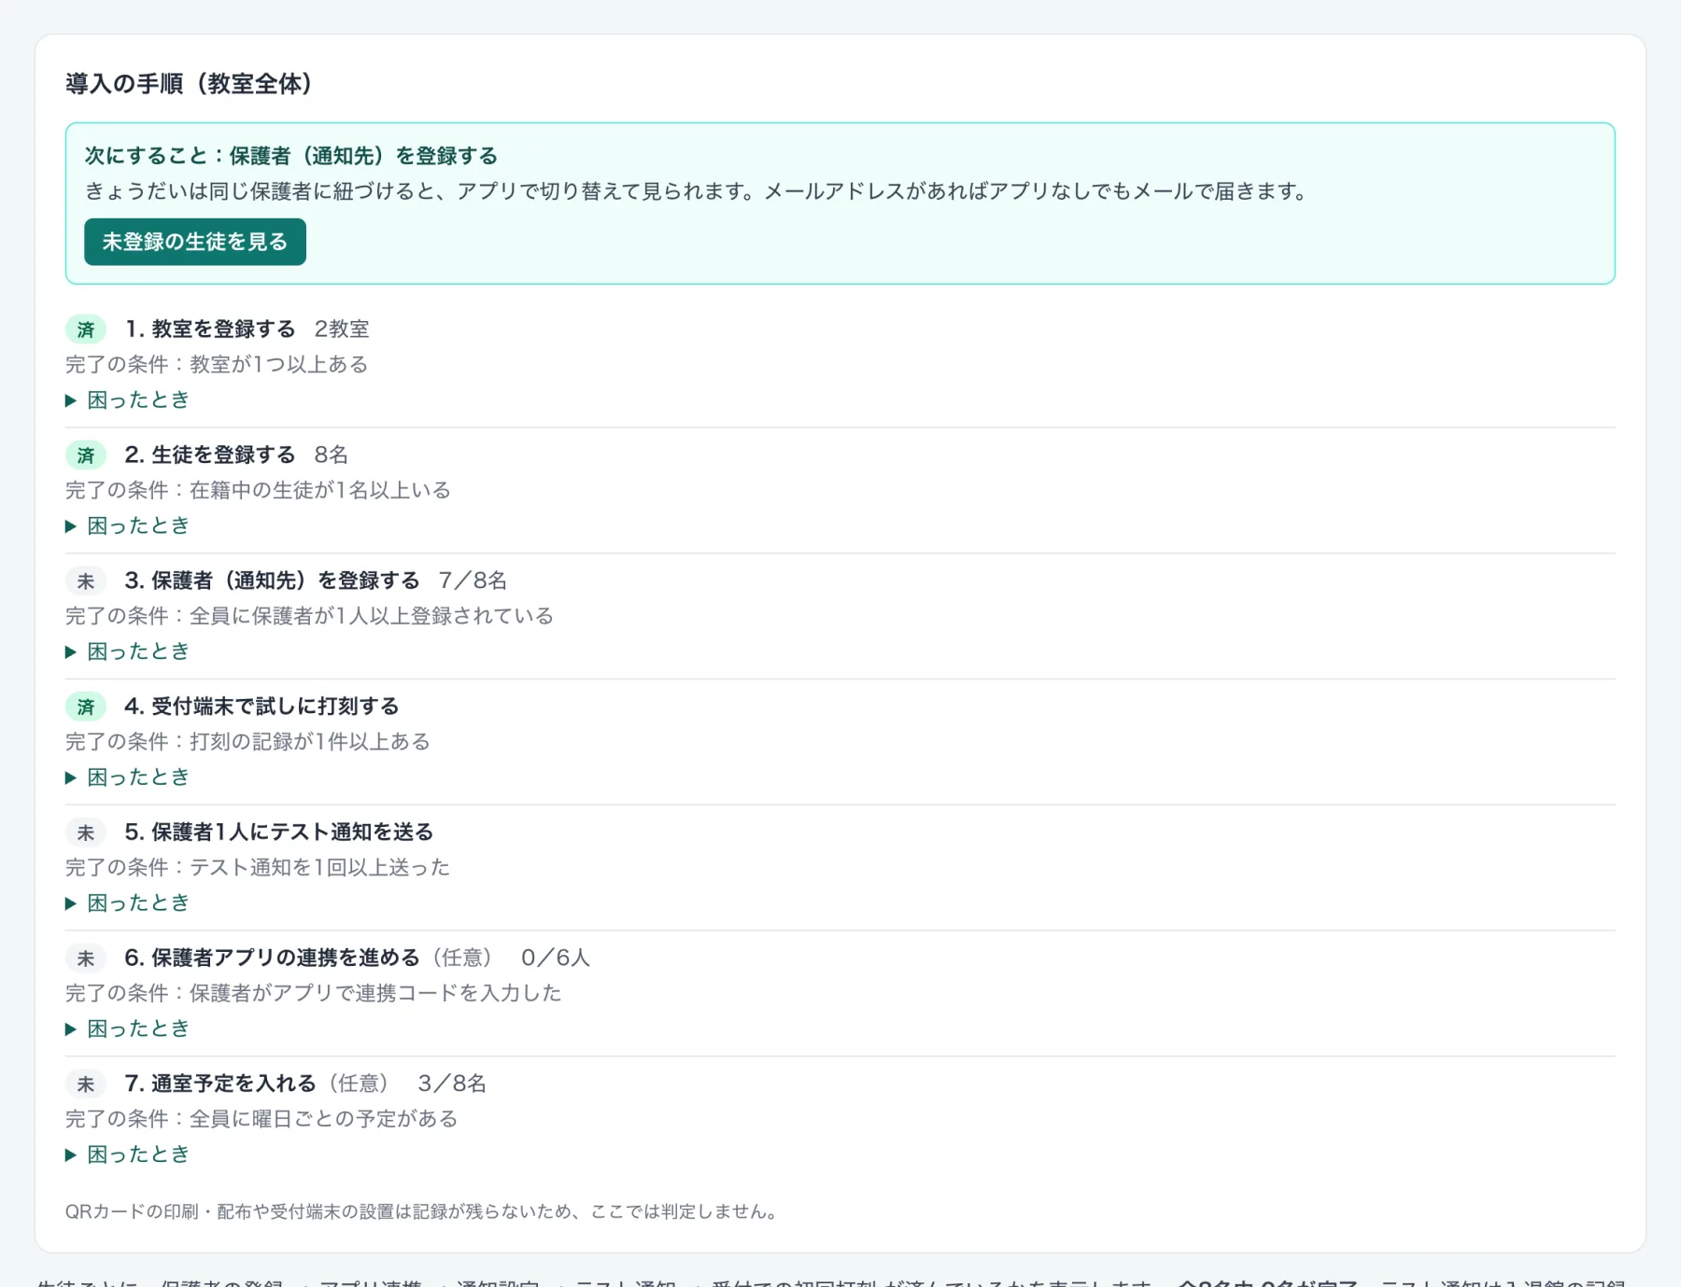
Task: Click 完了の条件：打刻の記録が1件以上ある text
Action: coord(247,742)
